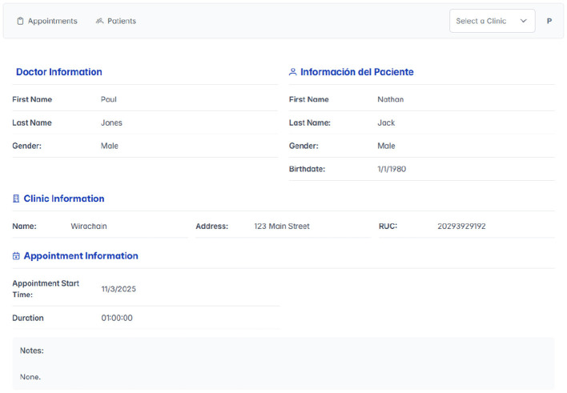Click the Información del Paciente heading
Screen dimensions: 567x393
click(x=357, y=72)
